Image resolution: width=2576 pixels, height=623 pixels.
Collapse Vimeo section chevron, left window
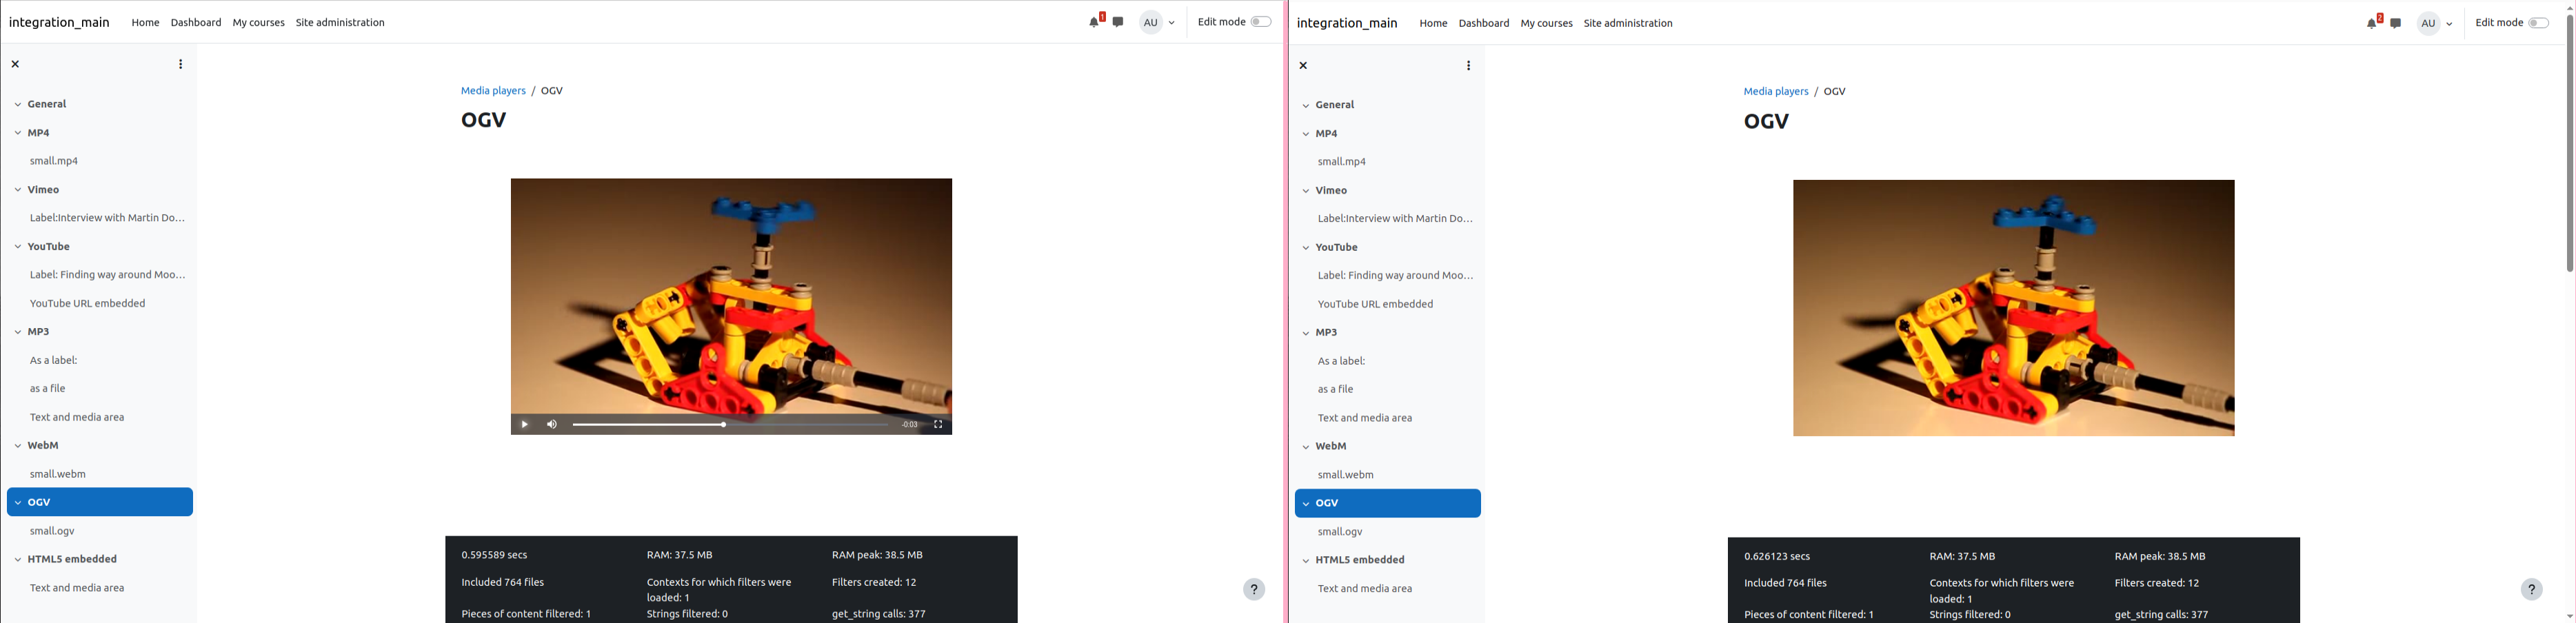click(x=17, y=189)
